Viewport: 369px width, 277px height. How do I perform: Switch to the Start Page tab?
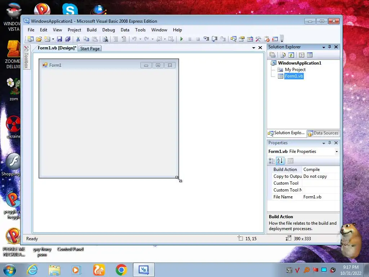tap(90, 49)
